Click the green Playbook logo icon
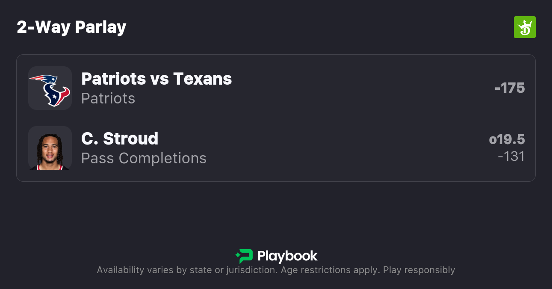Viewport: 552px width, 289px height. pos(244,256)
